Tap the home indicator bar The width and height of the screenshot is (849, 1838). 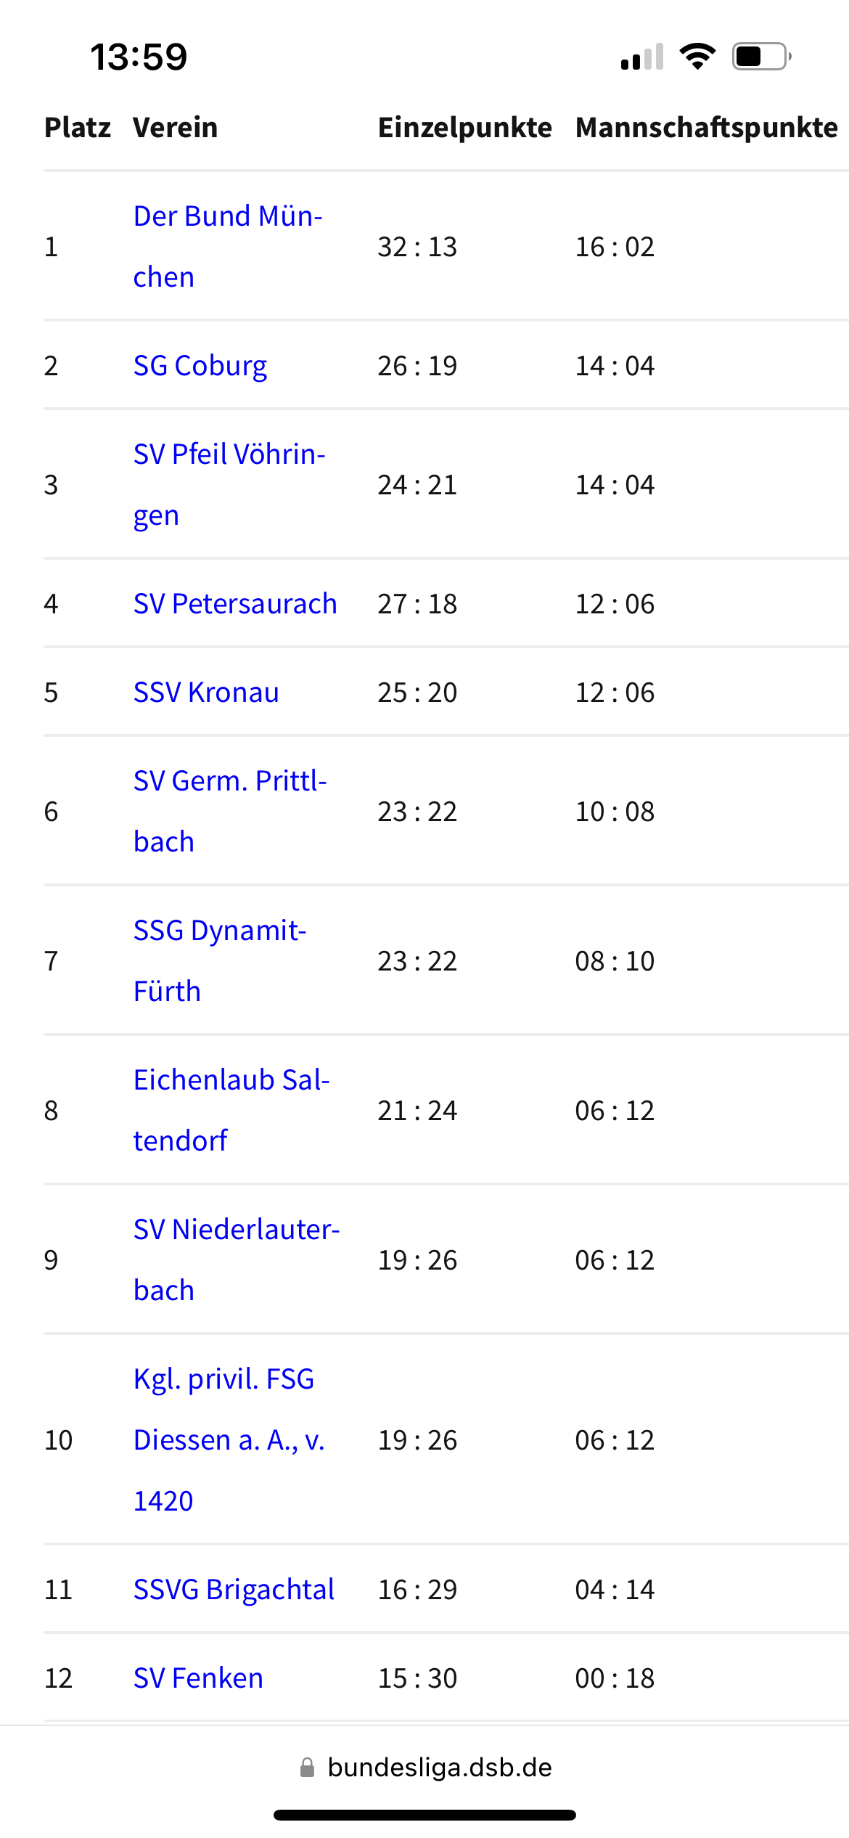coord(424,1815)
